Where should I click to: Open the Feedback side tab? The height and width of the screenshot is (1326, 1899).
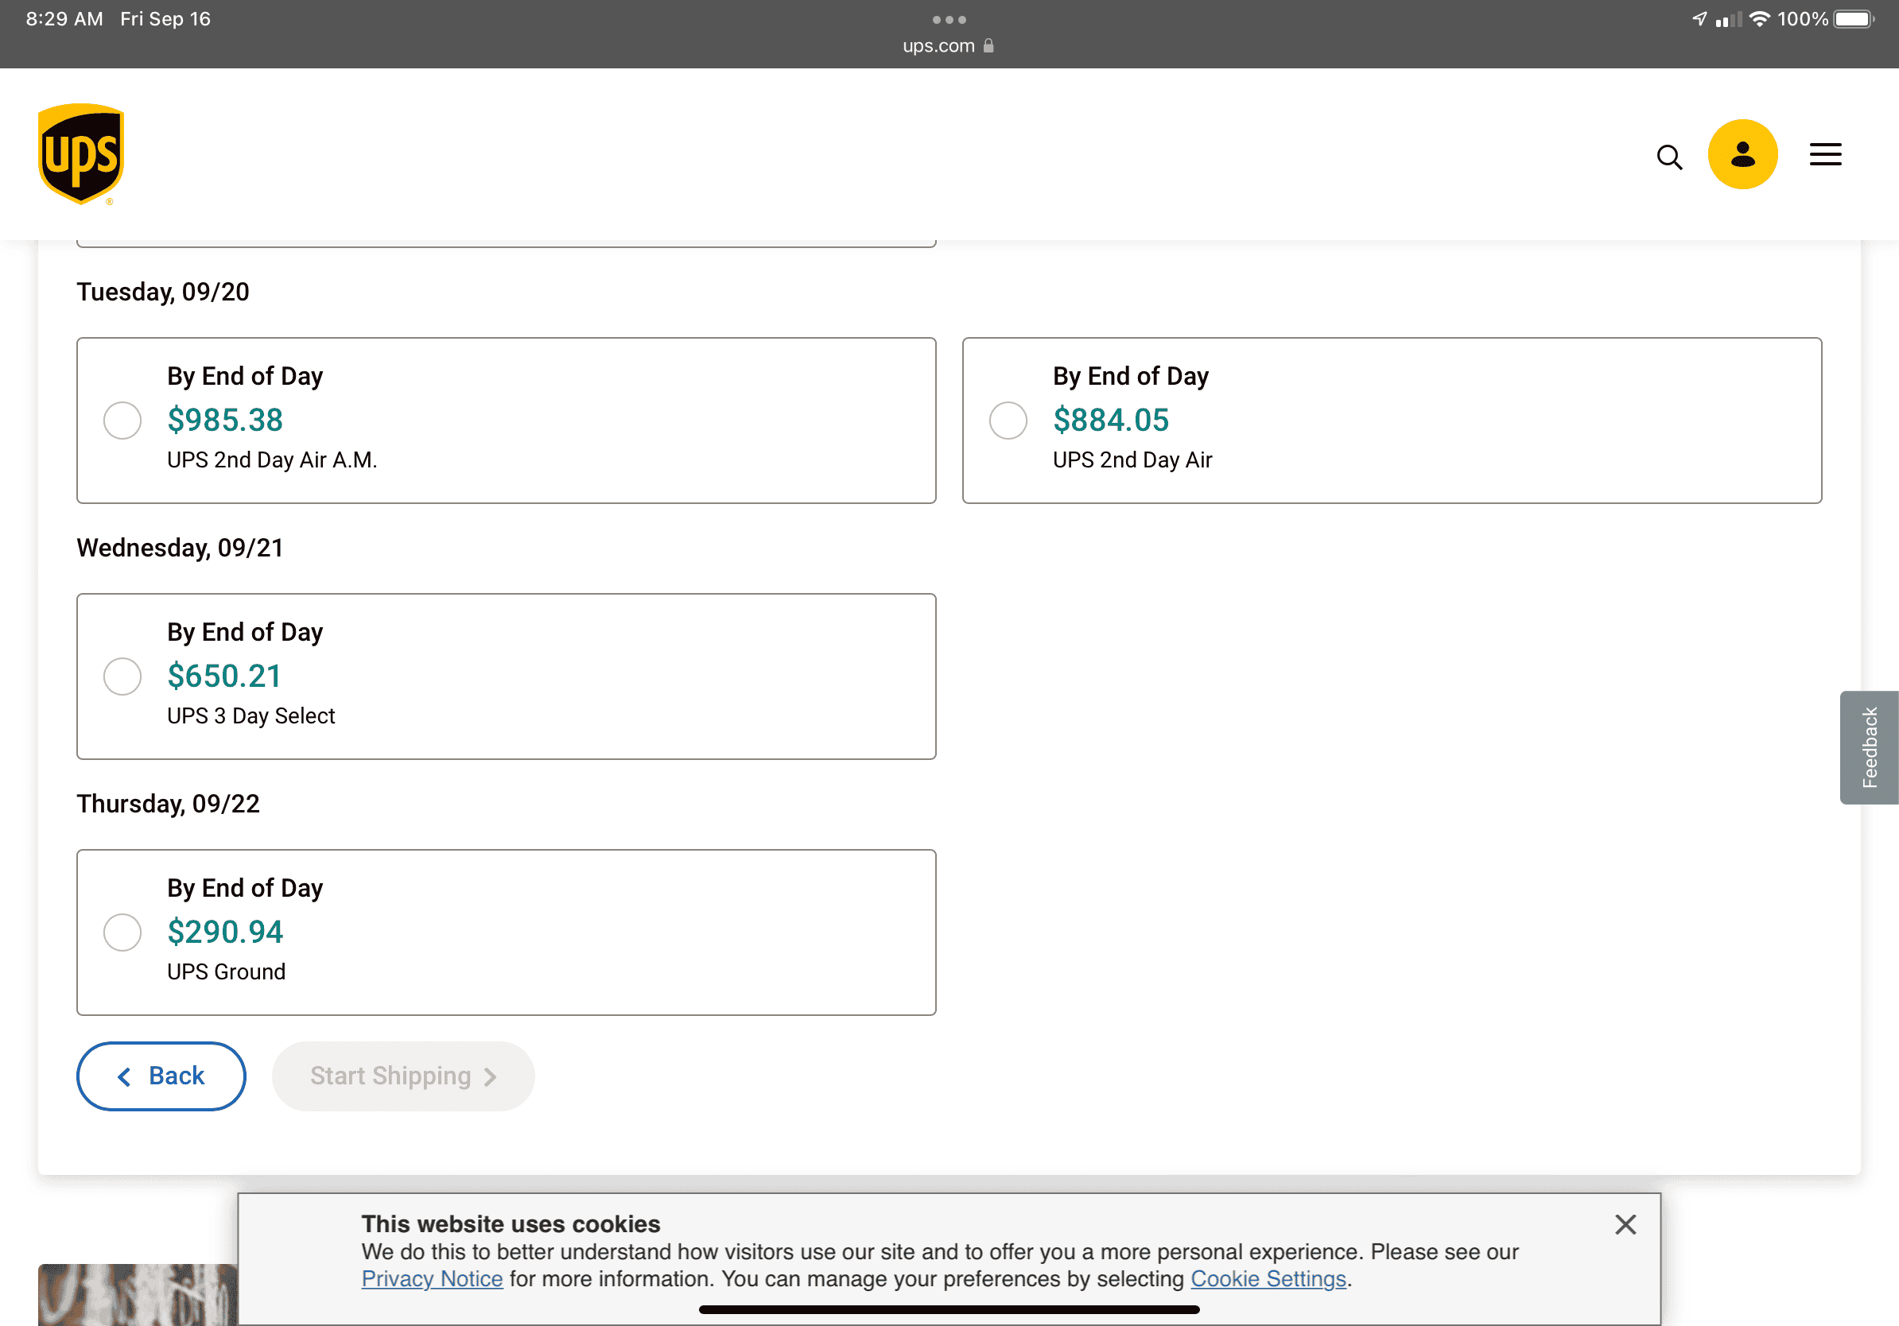(1870, 747)
